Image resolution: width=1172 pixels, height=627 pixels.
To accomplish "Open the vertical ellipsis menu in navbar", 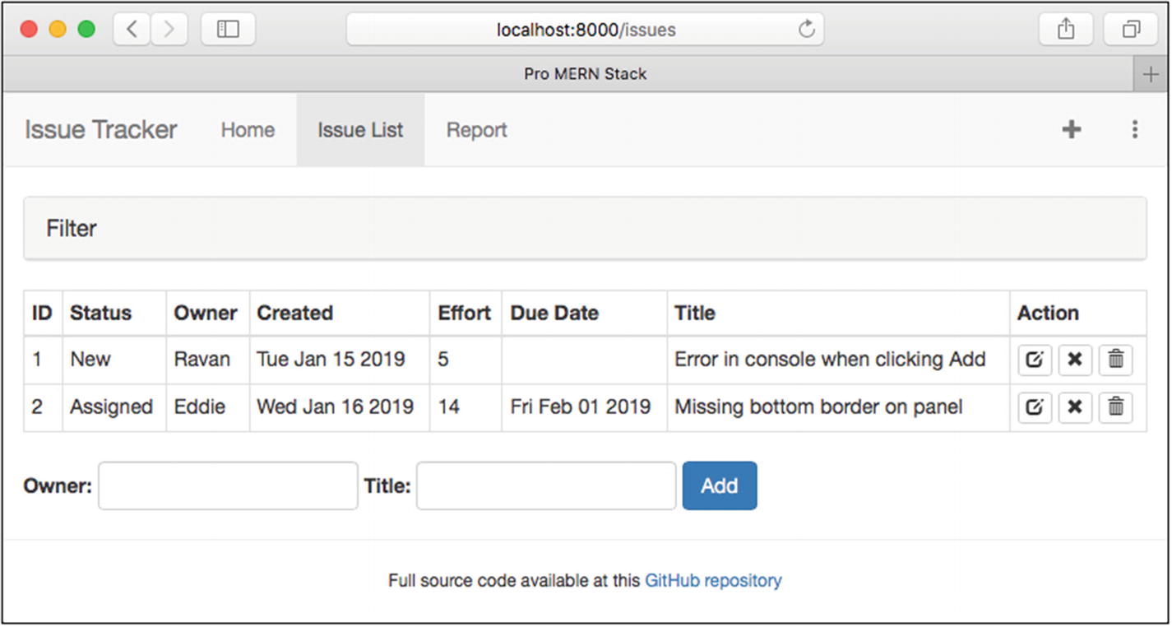I will [1134, 130].
